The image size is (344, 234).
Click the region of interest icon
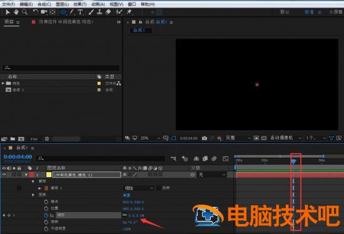(x=256, y=138)
